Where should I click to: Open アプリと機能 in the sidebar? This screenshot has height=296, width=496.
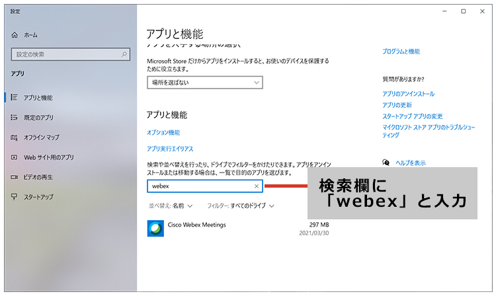click(38, 98)
